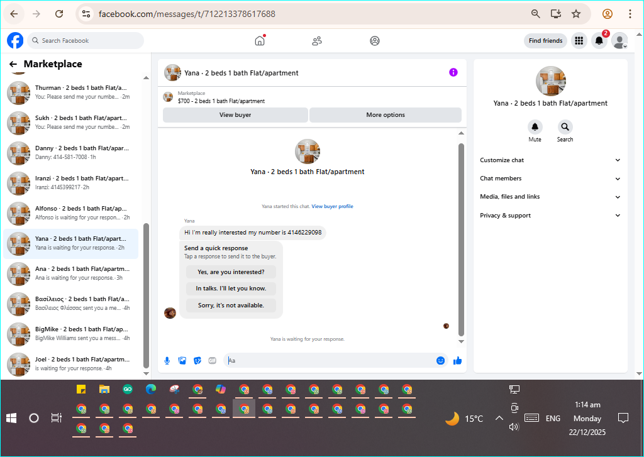Screen dimensions: 644x457
Task: Expand the Chat members section
Action: 550,179
